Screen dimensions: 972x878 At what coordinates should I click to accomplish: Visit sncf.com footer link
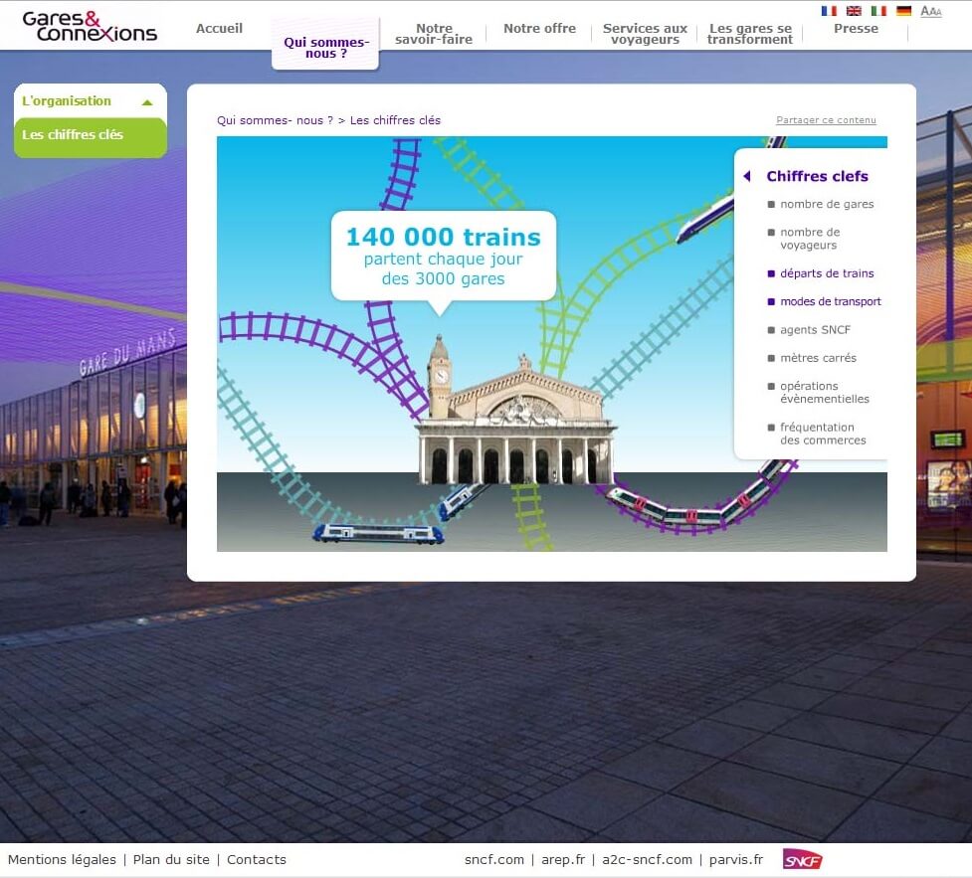tap(494, 859)
